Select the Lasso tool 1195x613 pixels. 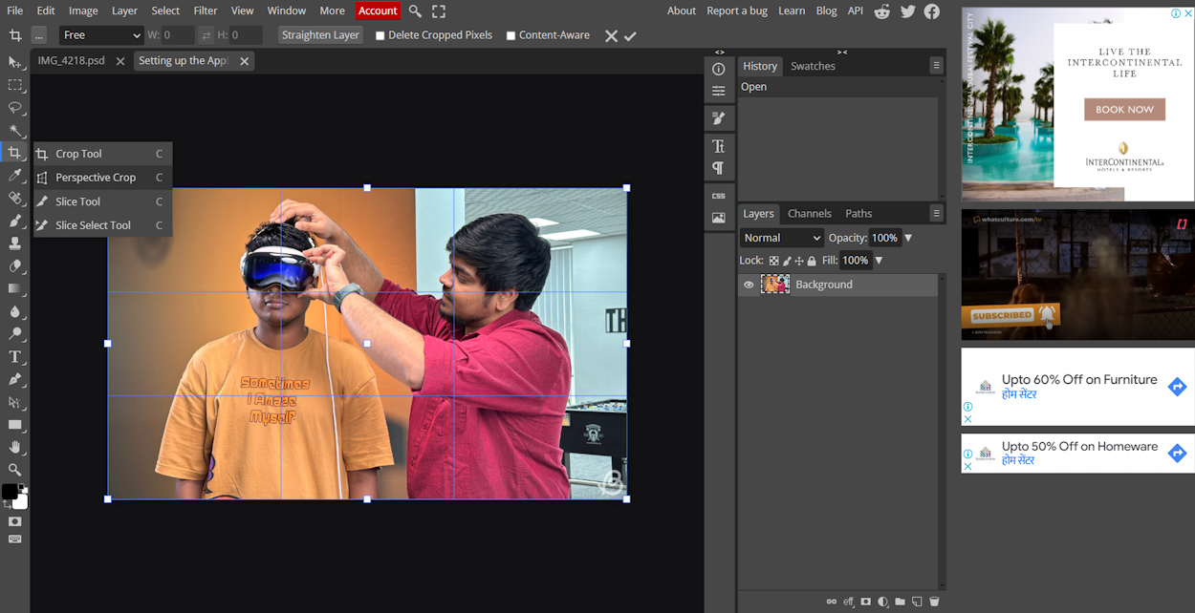point(14,107)
